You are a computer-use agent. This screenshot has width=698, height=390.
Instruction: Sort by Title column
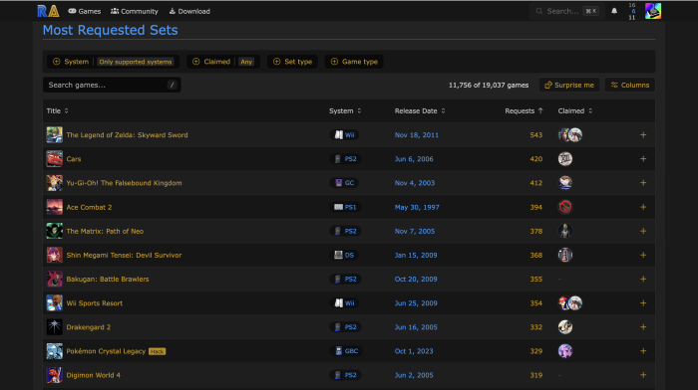pyautogui.click(x=58, y=111)
